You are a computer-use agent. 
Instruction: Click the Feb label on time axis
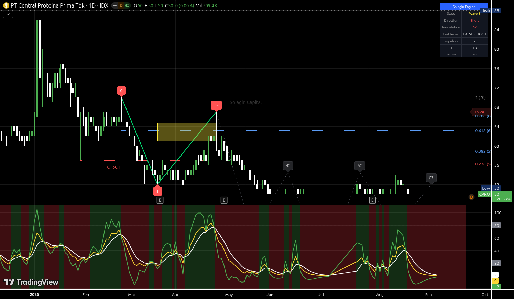coord(86,295)
